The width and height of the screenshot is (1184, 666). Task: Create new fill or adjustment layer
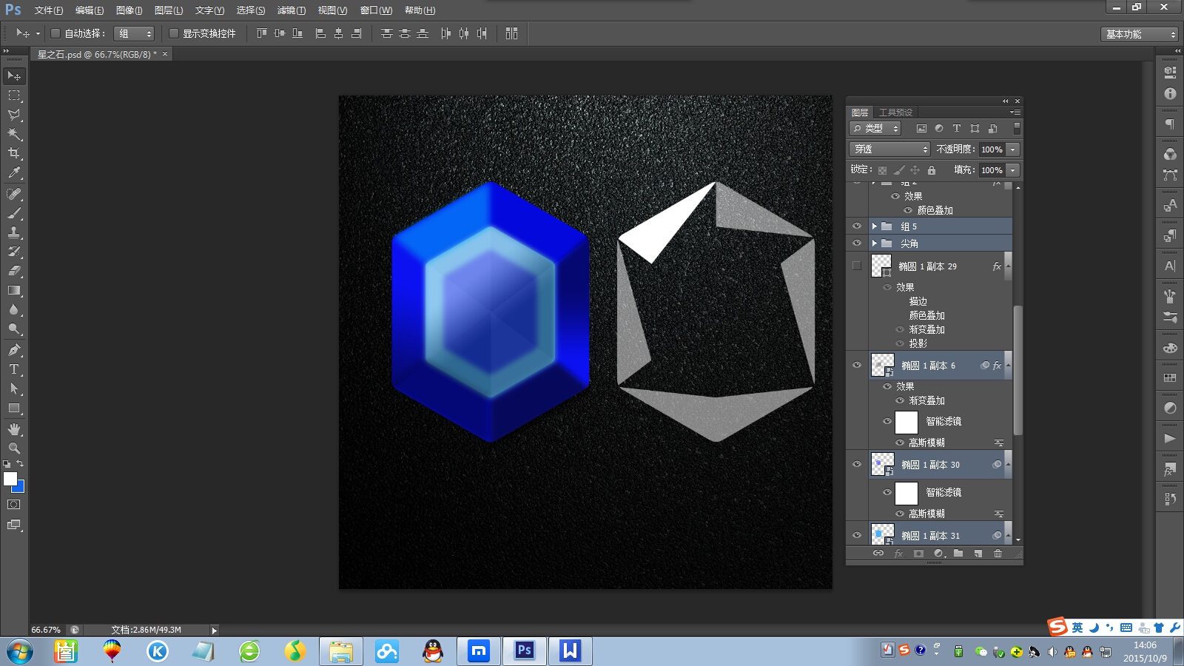tap(939, 554)
